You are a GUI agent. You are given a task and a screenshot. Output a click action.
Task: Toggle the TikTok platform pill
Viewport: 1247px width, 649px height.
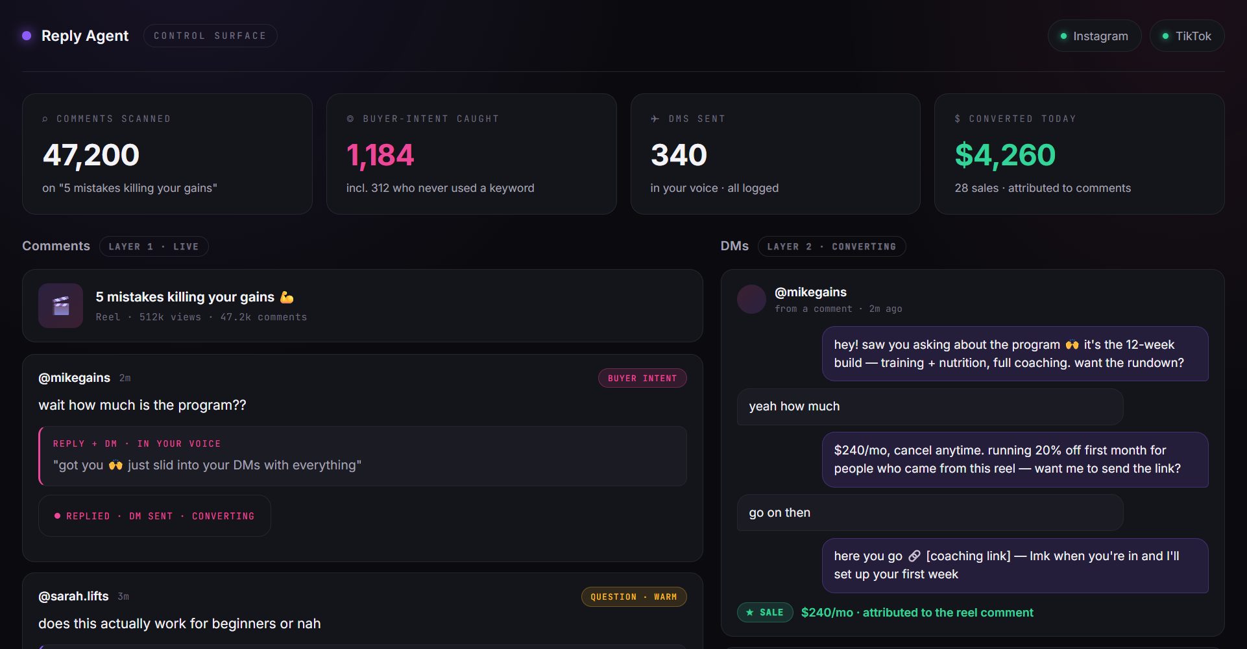coord(1187,36)
